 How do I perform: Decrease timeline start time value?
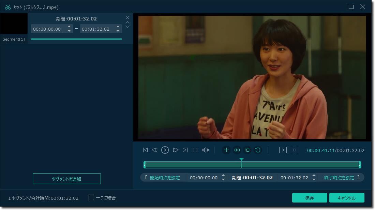tap(223, 179)
